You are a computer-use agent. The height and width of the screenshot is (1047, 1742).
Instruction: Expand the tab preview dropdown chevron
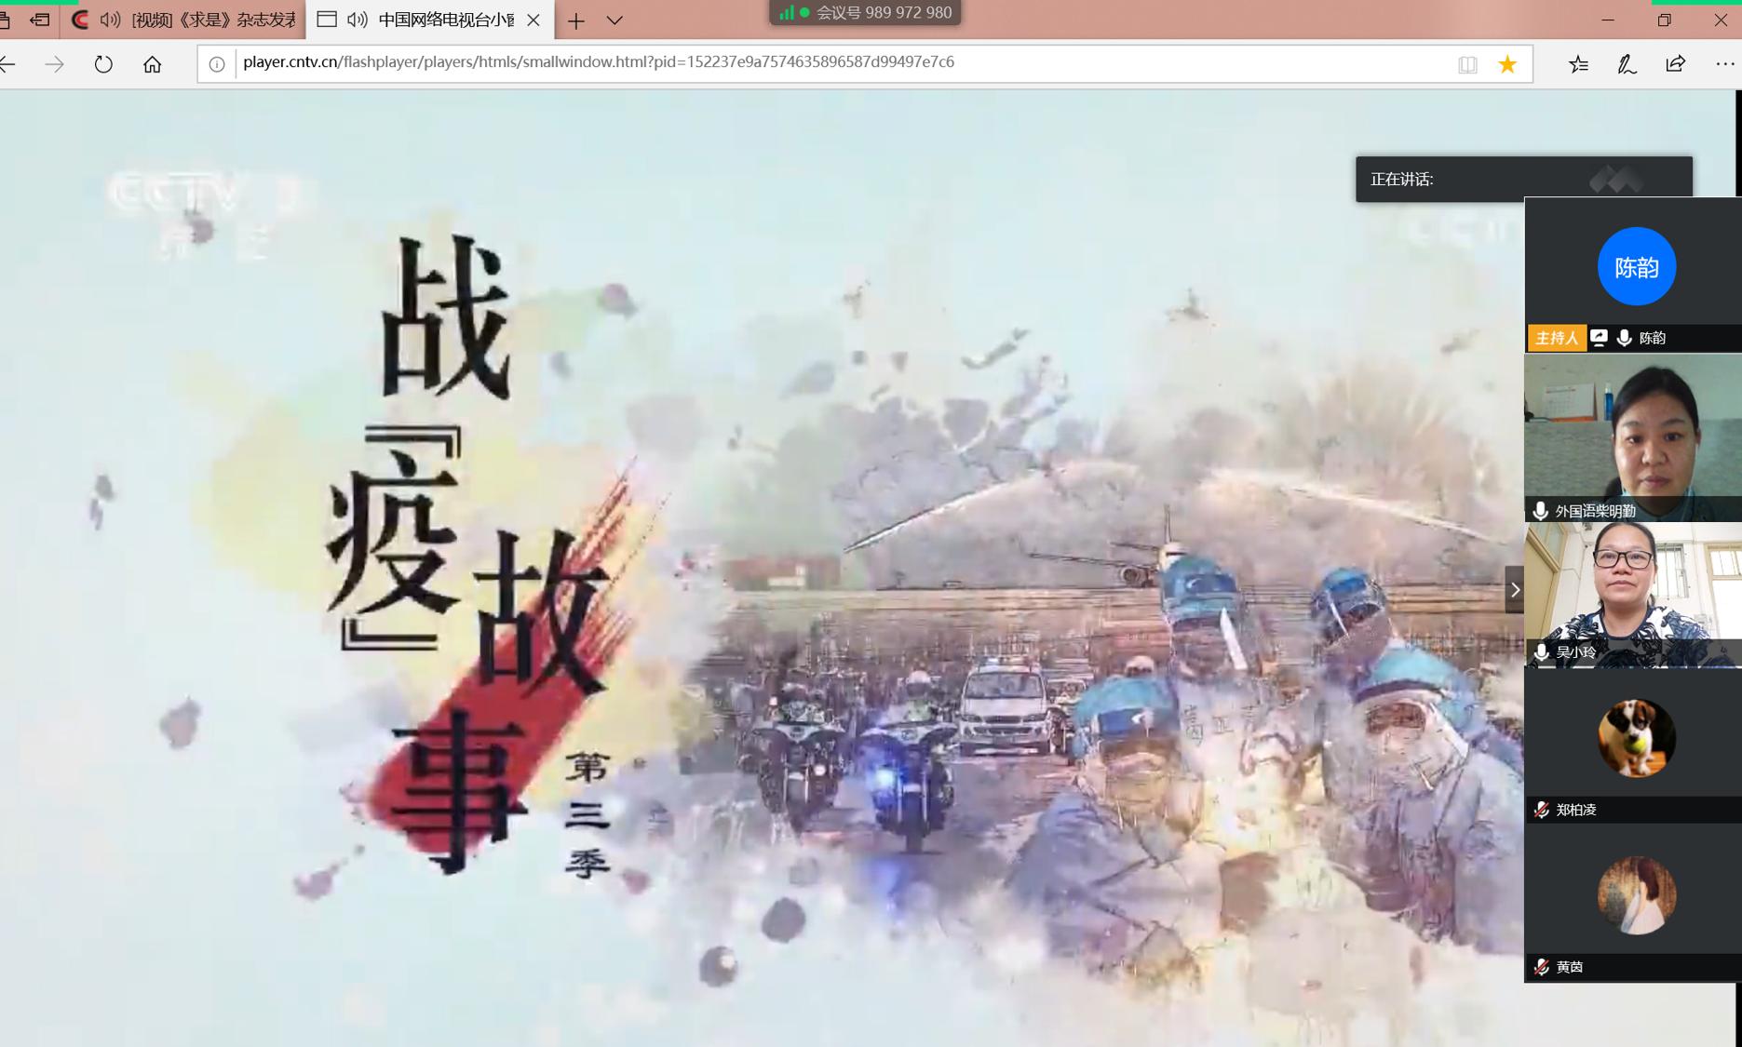point(614,20)
